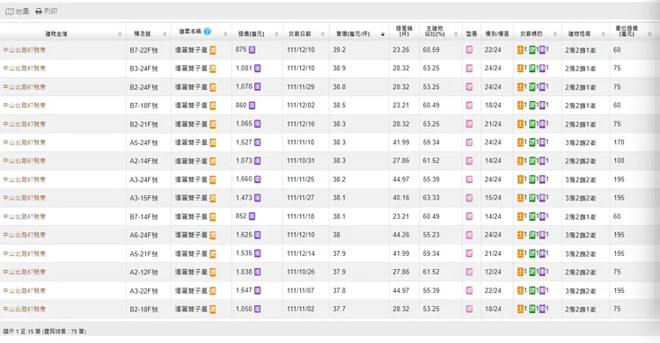
Task: Click pink type icon in row B2-18F號
Action: (x=469, y=309)
